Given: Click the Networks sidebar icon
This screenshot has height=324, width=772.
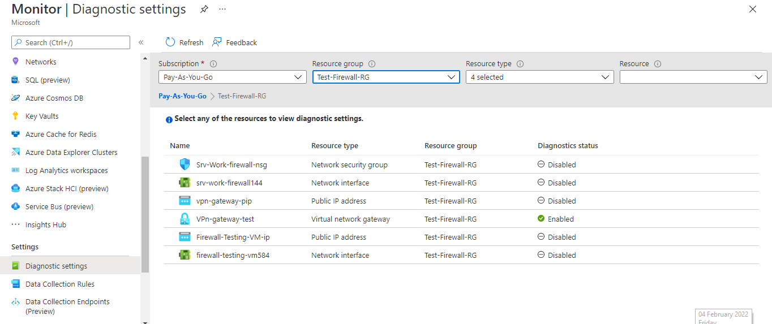Looking at the screenshot, I should point(15,62).
